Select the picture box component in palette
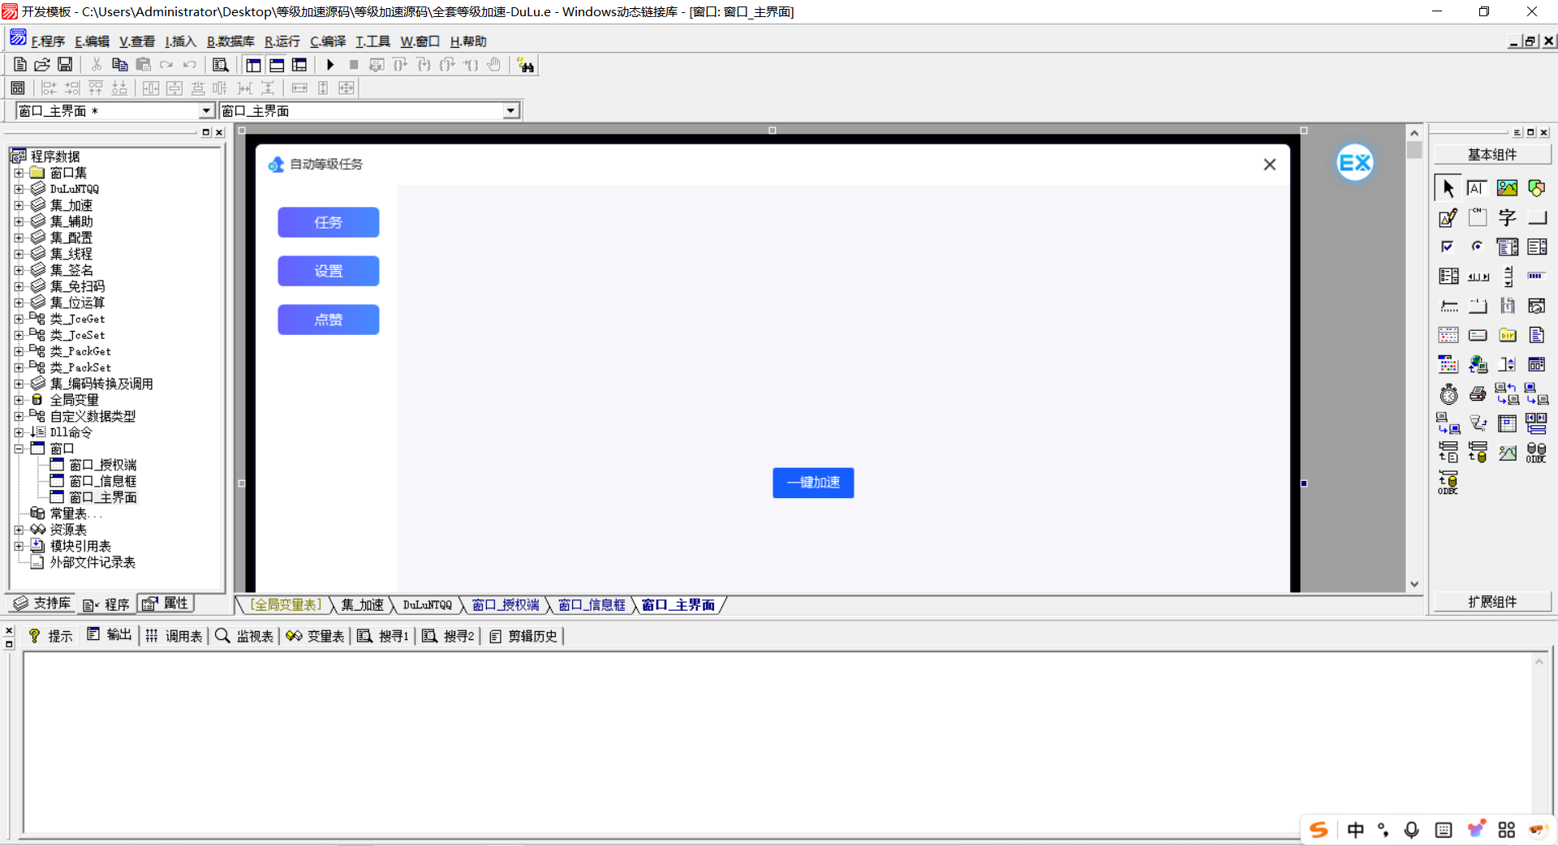Viewport: 1558px width, 846px height. 1507,188
